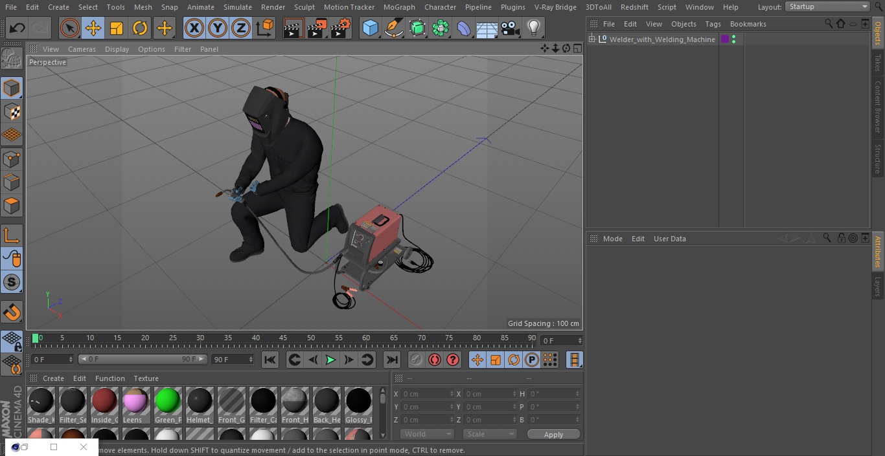Image resolution: width=885 pixels, height=456 pixels.
Task: Open the viewport Display menu
Action: click(117, 49)
